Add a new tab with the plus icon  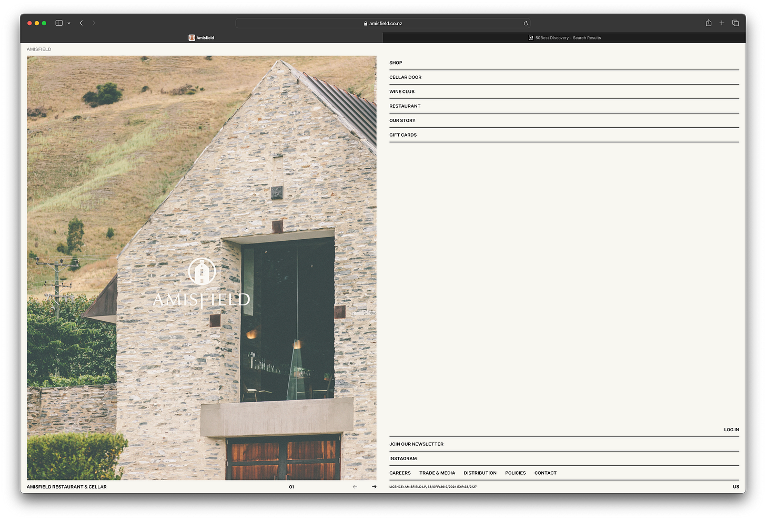tap(722, 23)
